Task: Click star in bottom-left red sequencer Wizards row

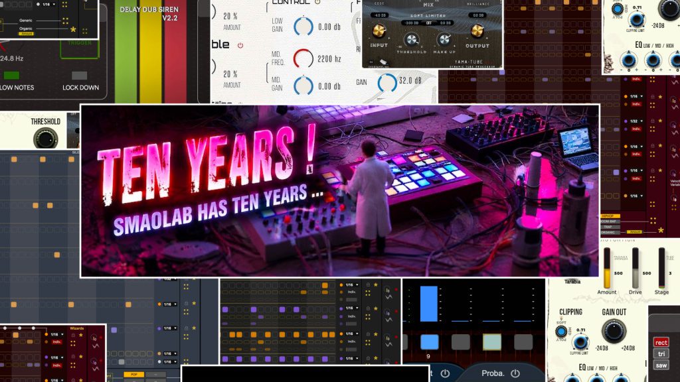Action: coord(80,335)
